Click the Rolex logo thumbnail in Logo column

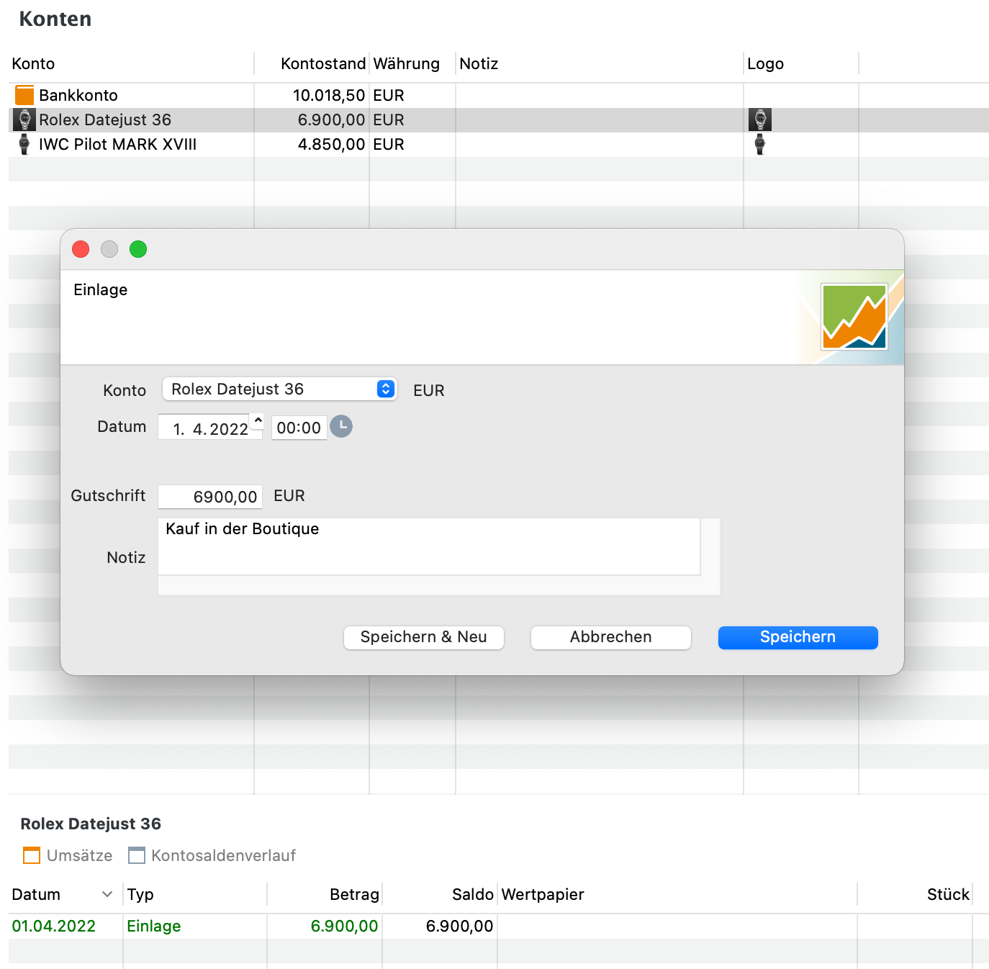point(760,120)
